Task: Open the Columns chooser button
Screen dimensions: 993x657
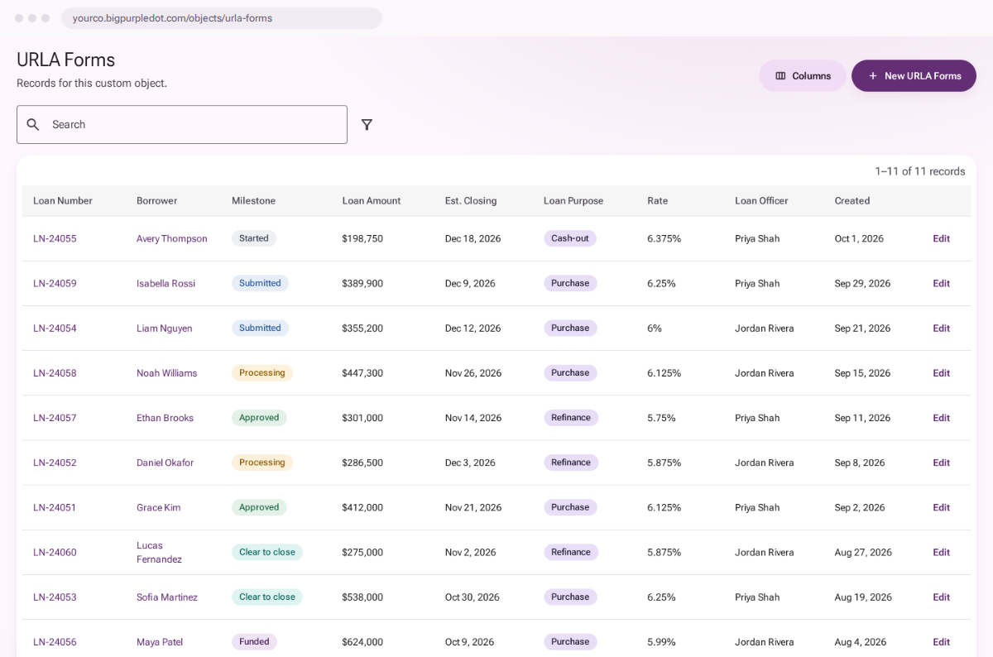Action: click(803, 75)
